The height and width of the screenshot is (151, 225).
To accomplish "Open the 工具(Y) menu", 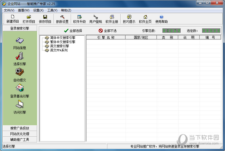I will pos(52,10).
